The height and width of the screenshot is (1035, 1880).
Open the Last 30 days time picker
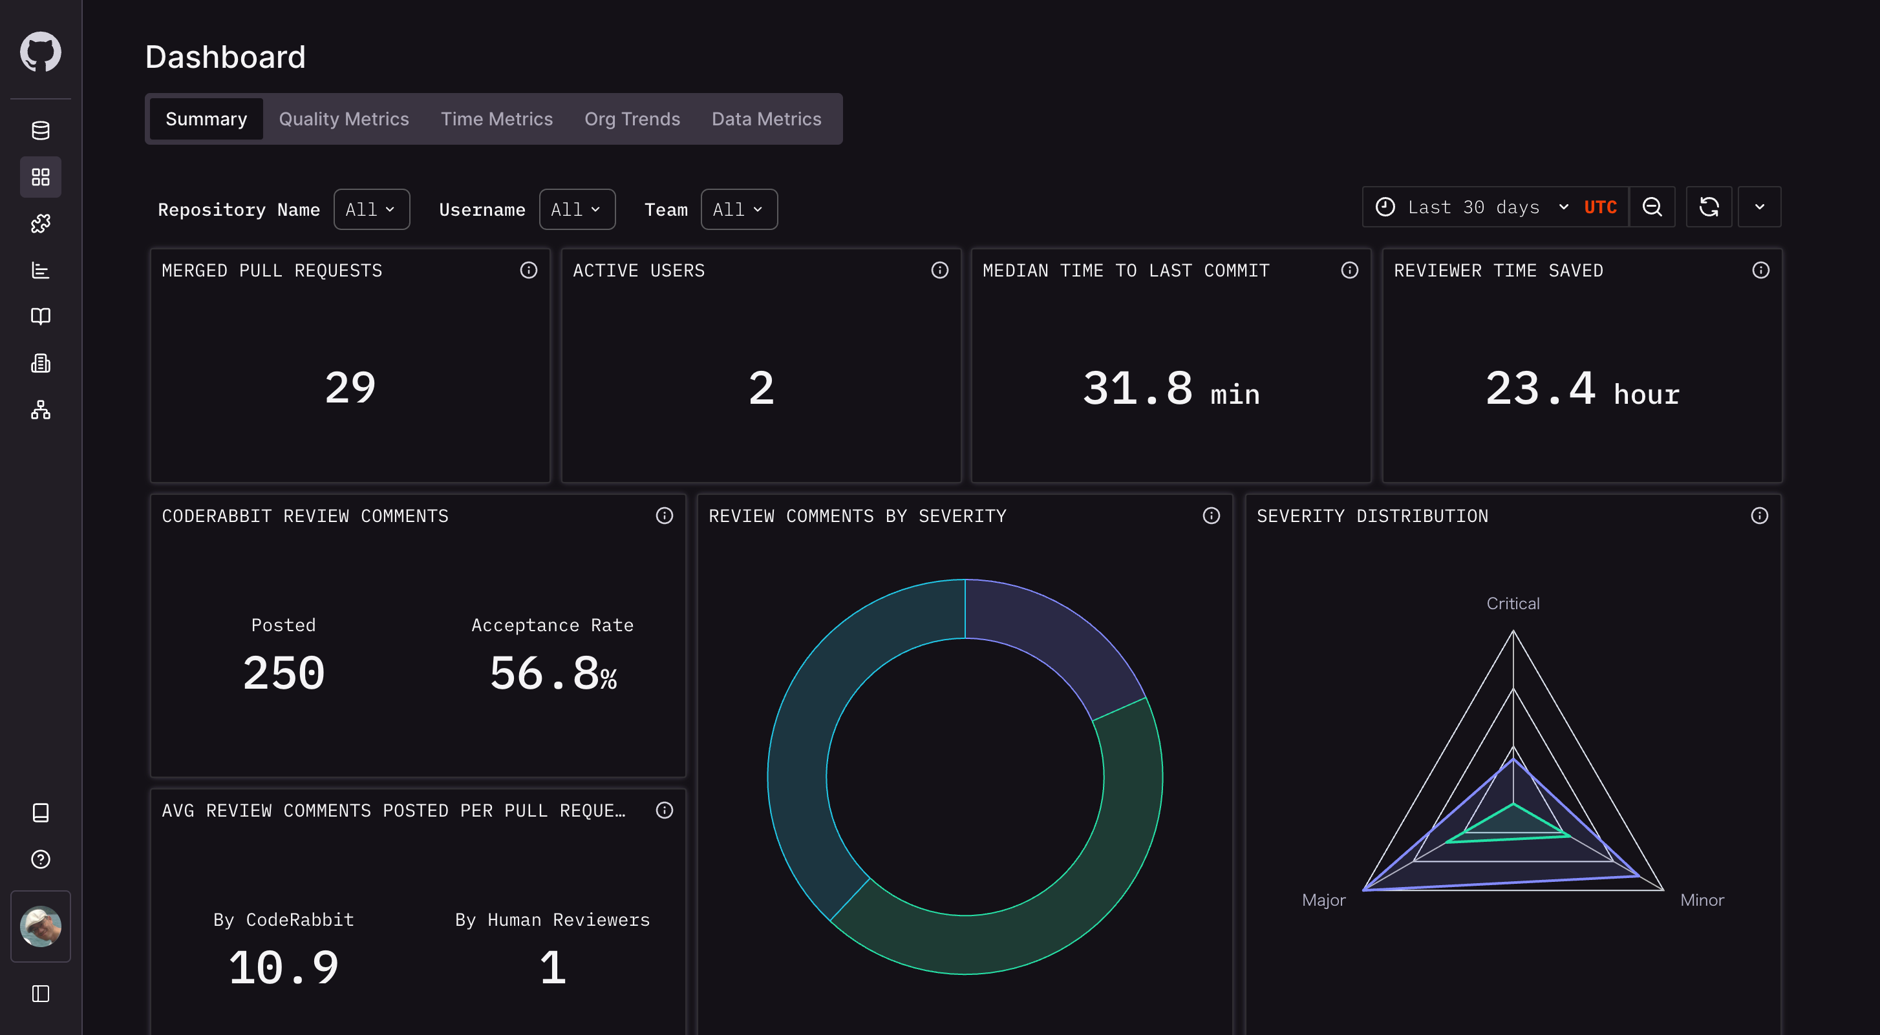1473,208
